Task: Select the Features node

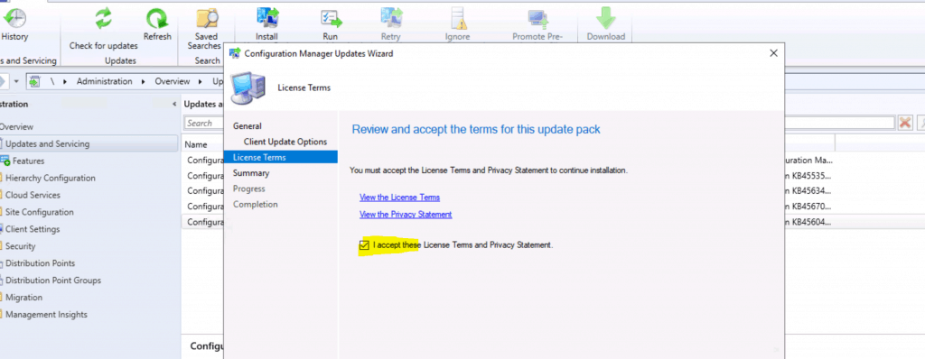Action: [x=28, y=161]
